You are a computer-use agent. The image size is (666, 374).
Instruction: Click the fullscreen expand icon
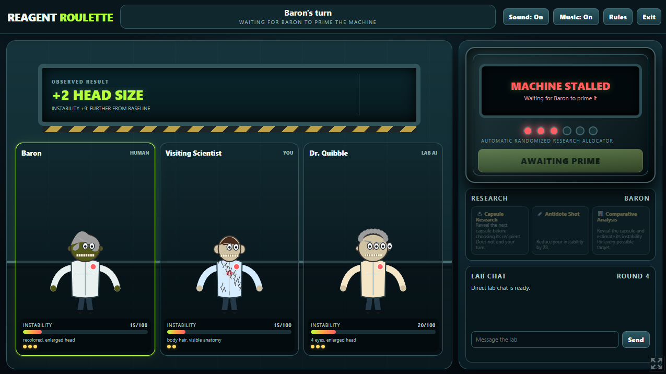(656, 364)
